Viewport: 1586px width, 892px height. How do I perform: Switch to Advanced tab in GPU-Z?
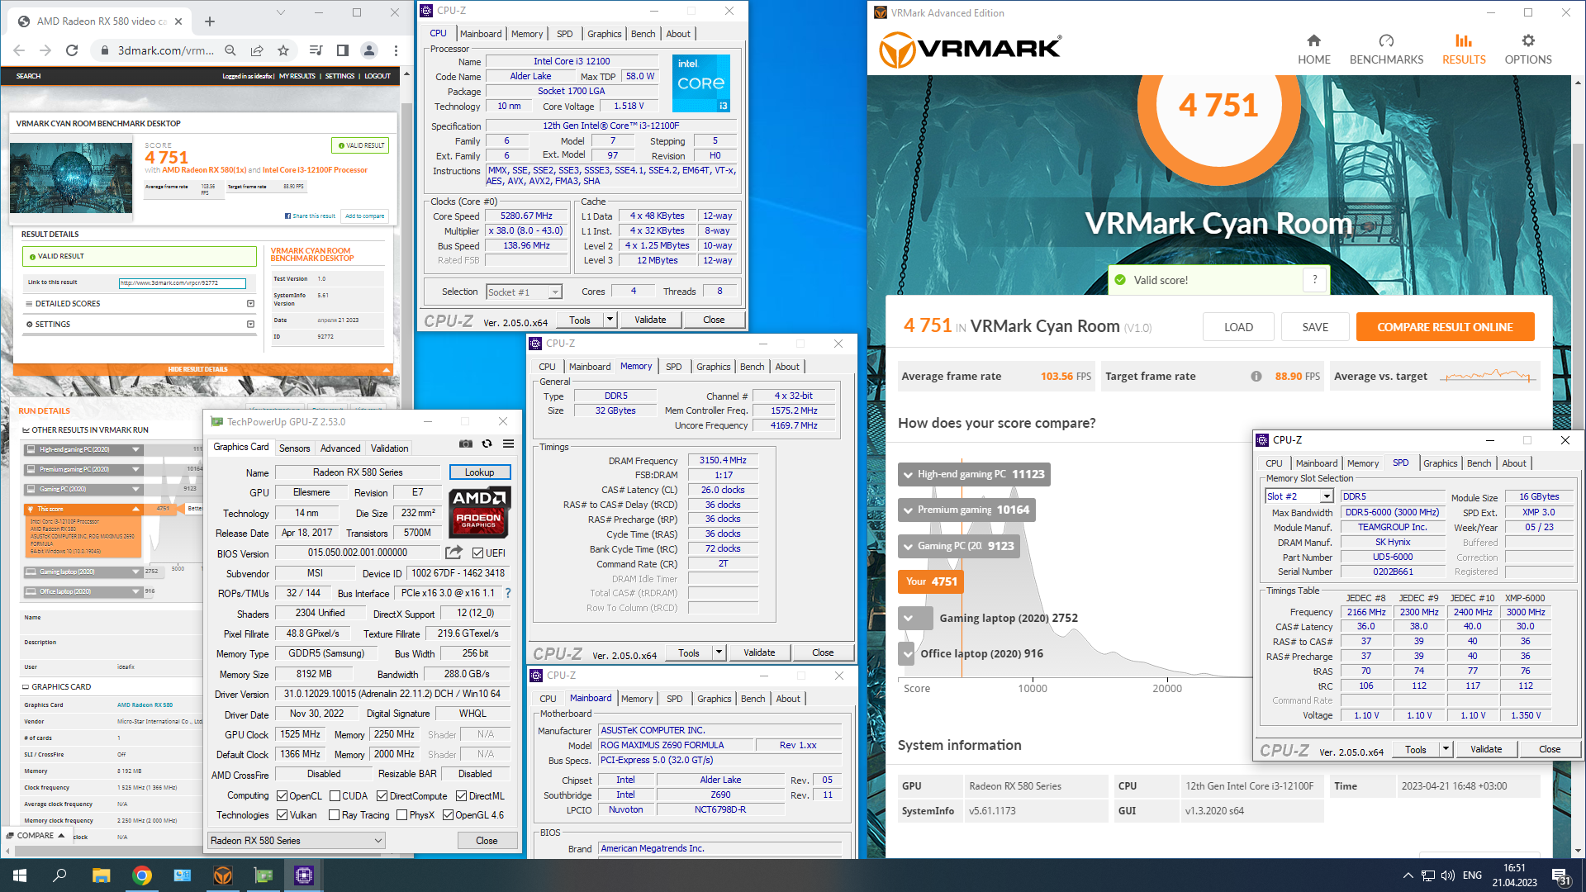340,448
